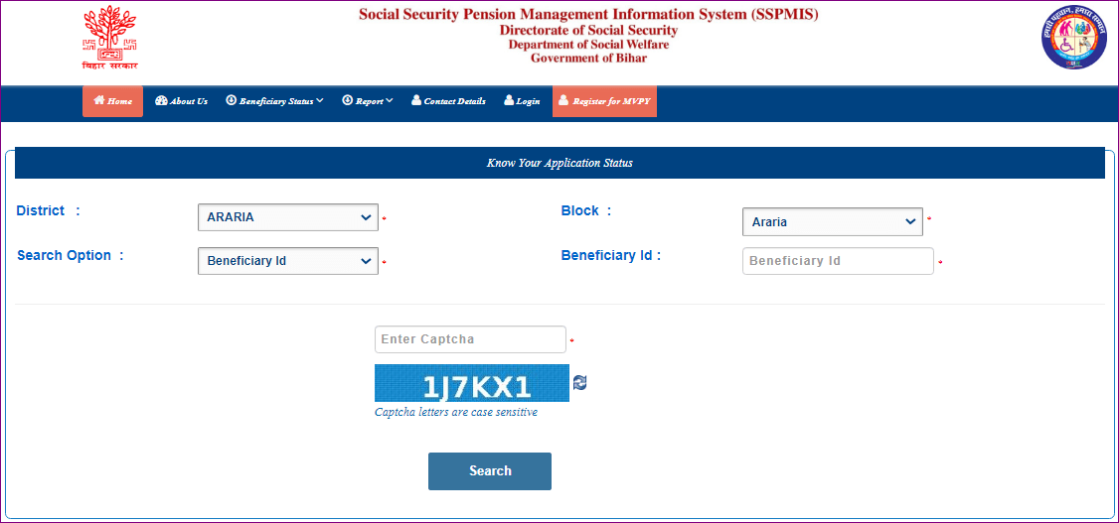Click the phone icon beside Contact Details
Viewport: 1119px width, 523px height.
click(x=416, y=100)
